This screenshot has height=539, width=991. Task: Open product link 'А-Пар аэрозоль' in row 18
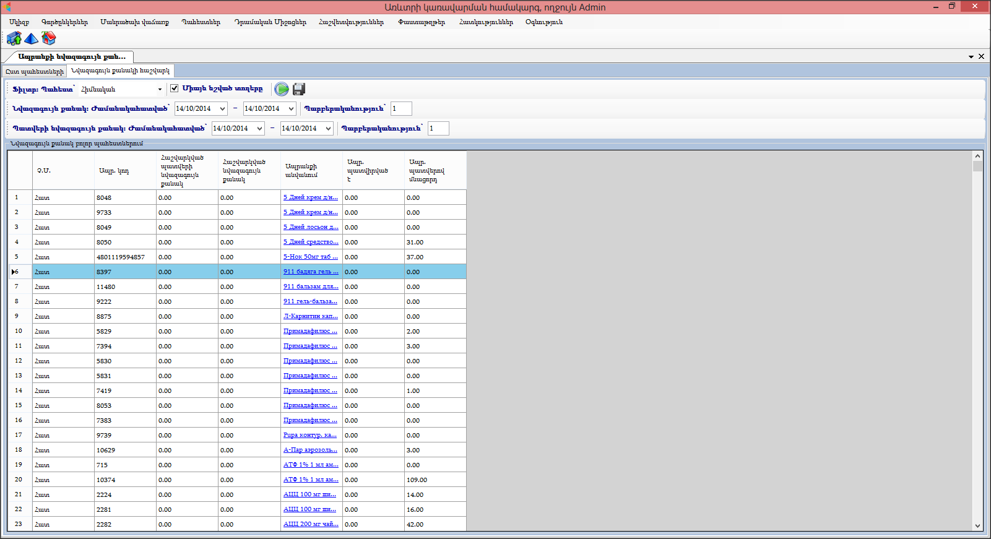(x=311, y=450)
